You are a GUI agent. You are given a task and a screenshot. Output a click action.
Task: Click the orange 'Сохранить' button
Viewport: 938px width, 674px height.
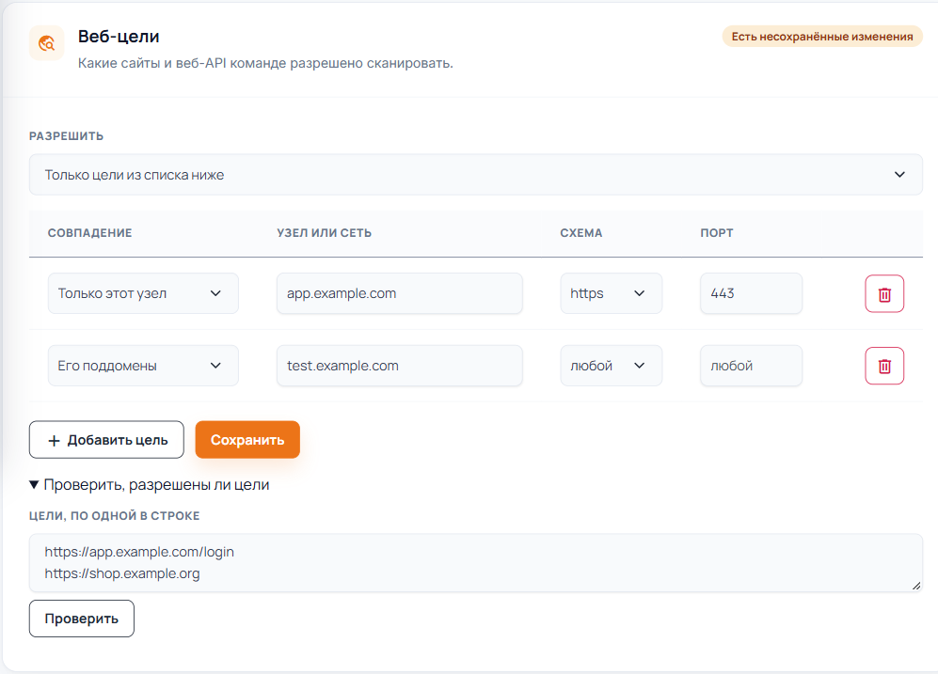coord(247,440)
